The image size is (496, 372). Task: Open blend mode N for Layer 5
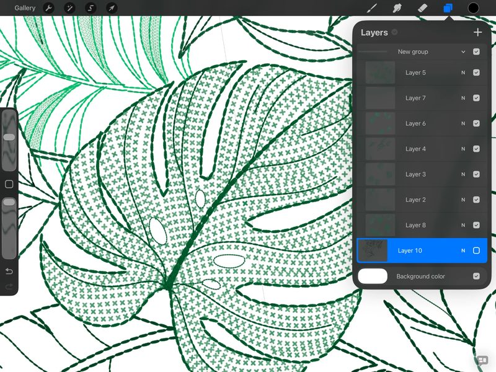click(463, 73)
